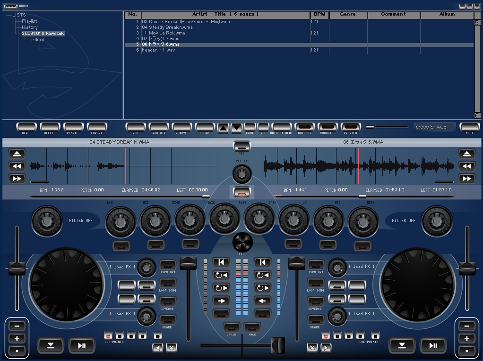Toggle the REC recording button

click(x=242, y=146)
